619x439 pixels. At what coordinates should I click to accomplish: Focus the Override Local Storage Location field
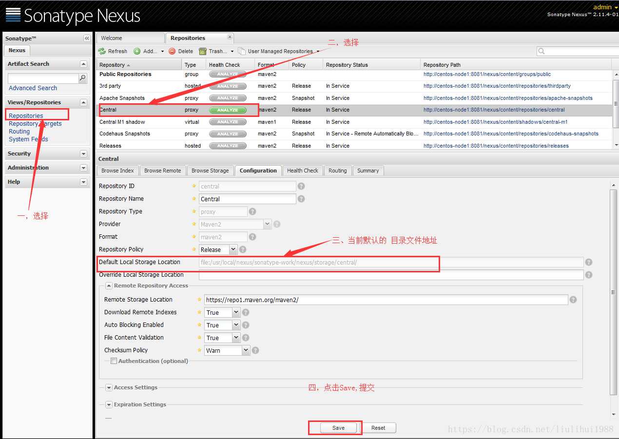[391, 275]
